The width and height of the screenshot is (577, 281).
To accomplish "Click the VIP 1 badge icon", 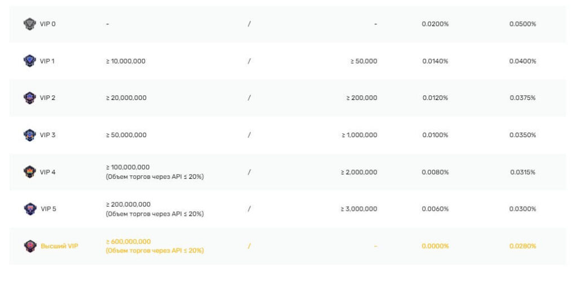I will tap(29, 61).
